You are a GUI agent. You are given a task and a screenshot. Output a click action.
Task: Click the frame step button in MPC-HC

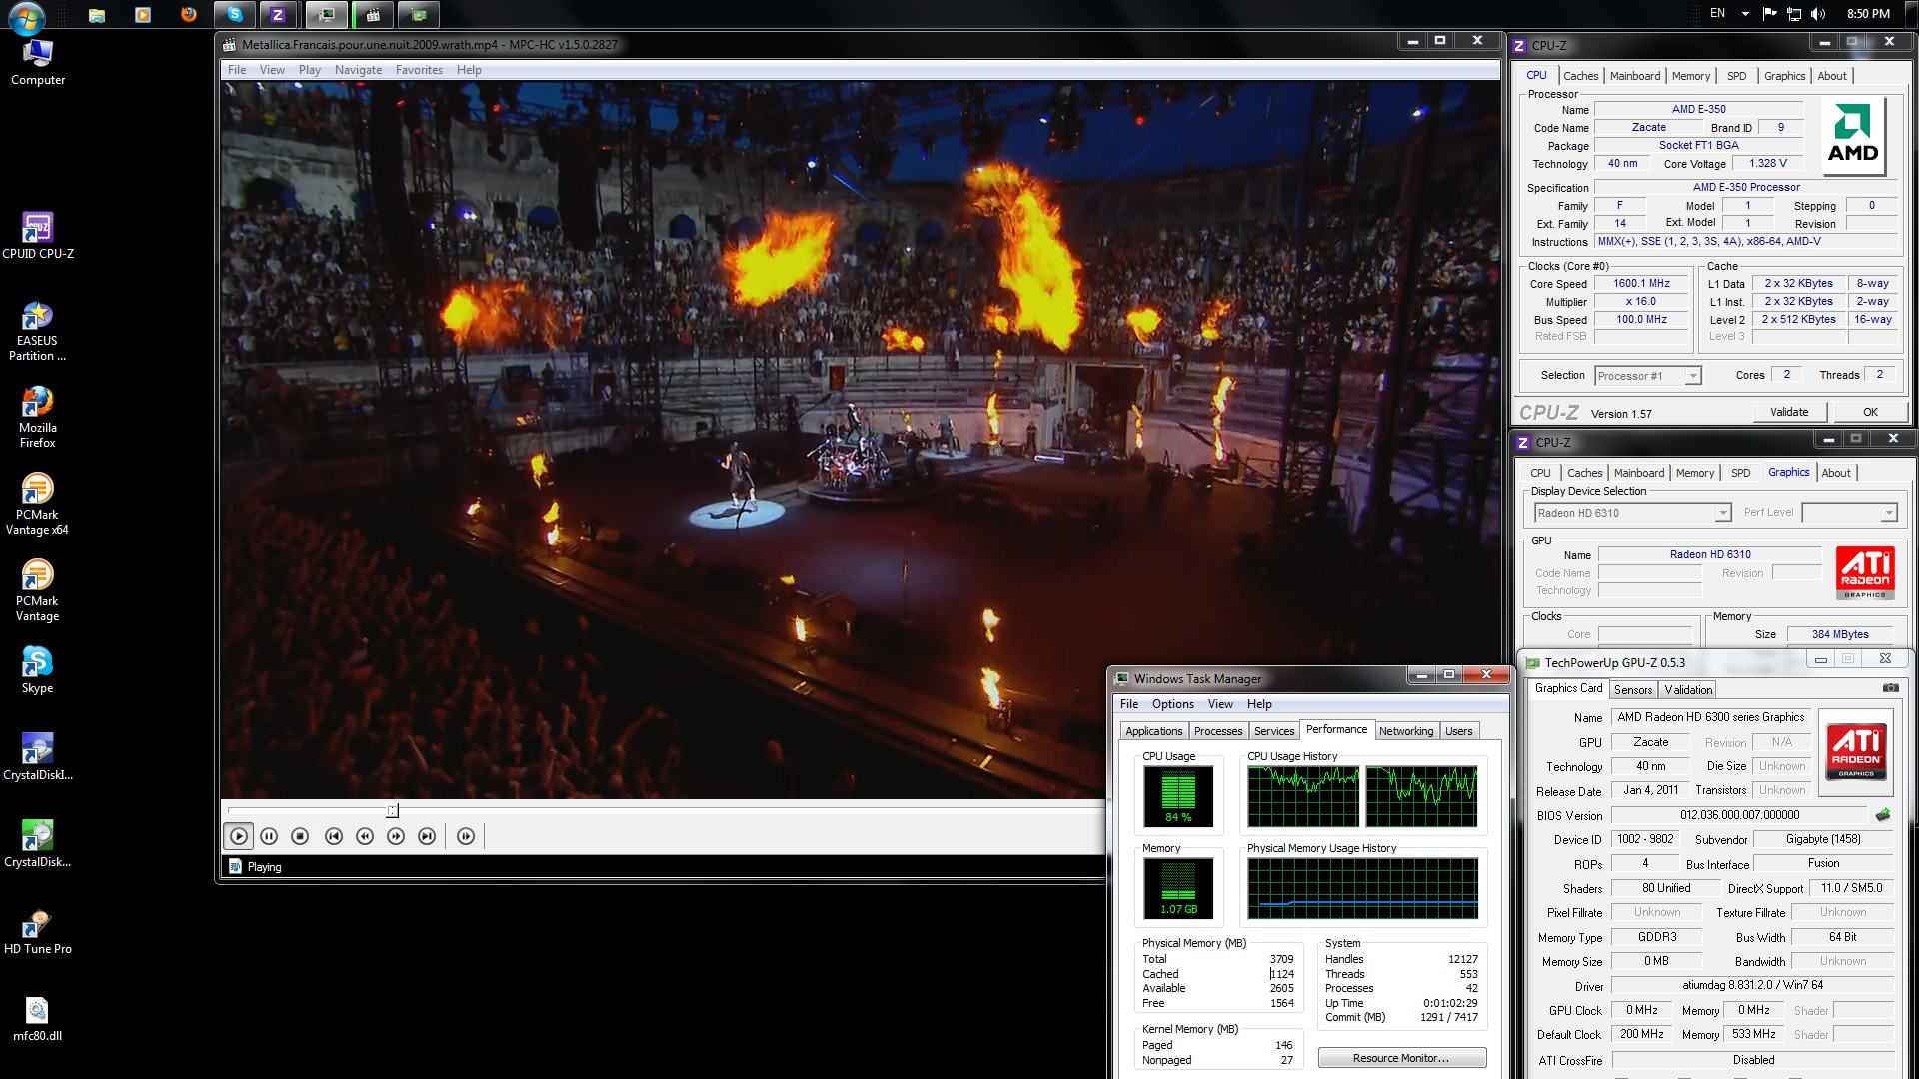[466, 836]
